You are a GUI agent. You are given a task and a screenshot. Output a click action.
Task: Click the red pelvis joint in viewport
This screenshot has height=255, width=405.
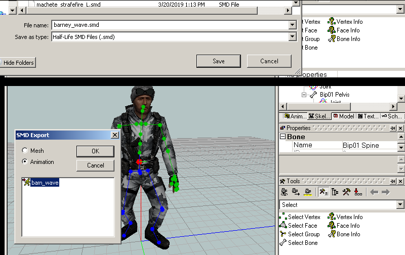pyautogui.click(x=139, y=162)
